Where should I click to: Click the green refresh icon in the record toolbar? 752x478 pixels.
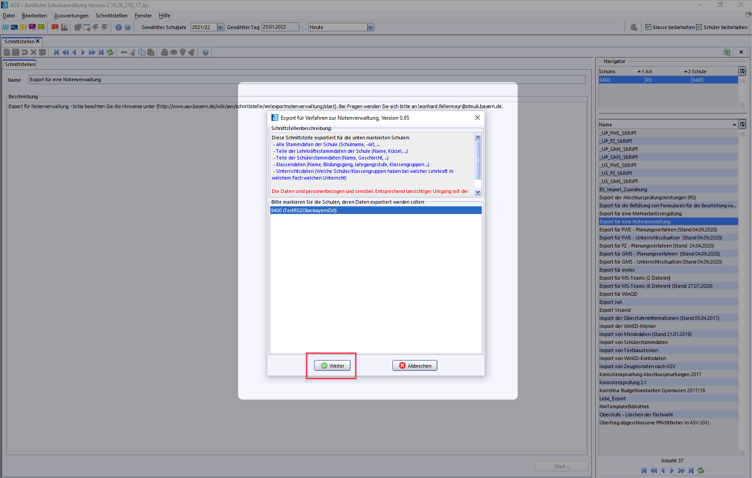click(110, 52)
